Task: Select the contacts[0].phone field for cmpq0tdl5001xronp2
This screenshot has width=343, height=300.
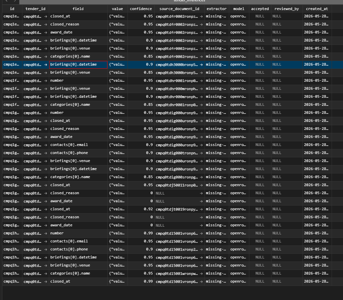Action: tap(78, 249)
